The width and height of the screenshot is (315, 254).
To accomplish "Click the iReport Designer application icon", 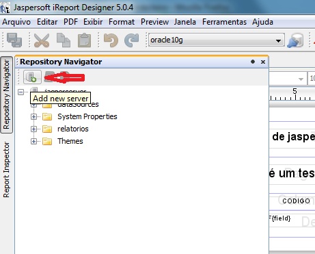I will point(5,8).
